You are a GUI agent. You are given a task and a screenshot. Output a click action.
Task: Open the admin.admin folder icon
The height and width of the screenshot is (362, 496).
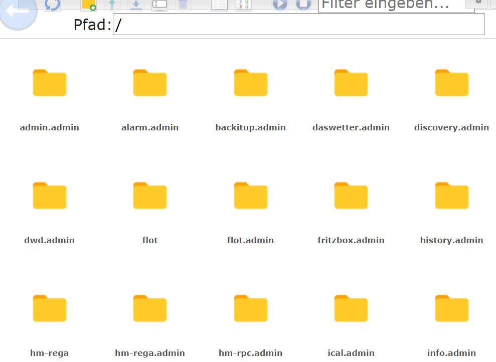(x=49, y=83)
